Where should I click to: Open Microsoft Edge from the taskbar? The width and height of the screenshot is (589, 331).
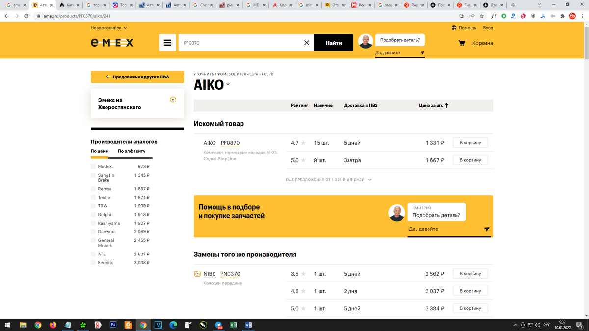[x=173, y=325]
